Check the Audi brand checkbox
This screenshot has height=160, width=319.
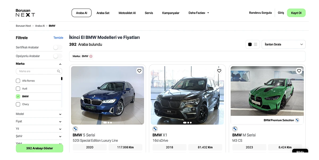[x=18, y=89]
